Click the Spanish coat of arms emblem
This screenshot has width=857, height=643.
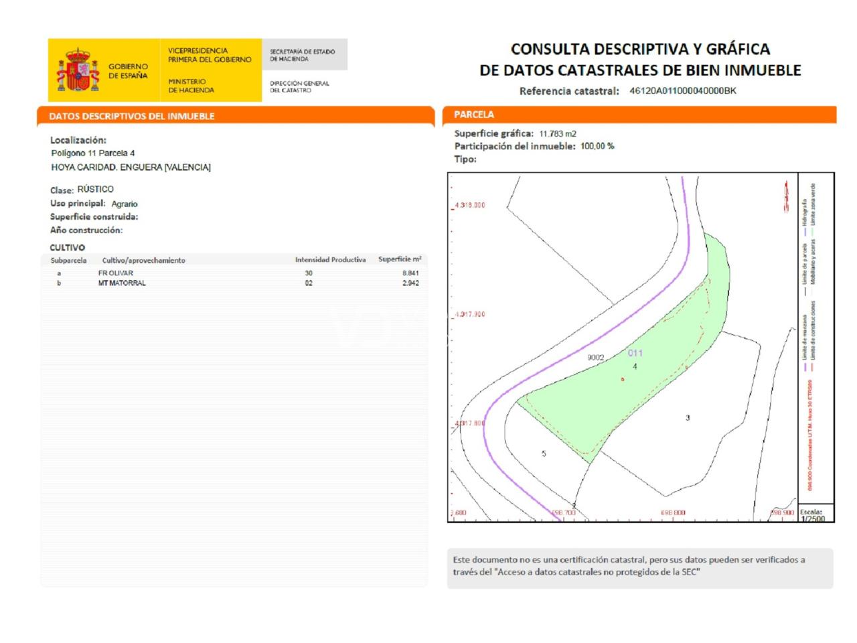(x=78, y=70)
